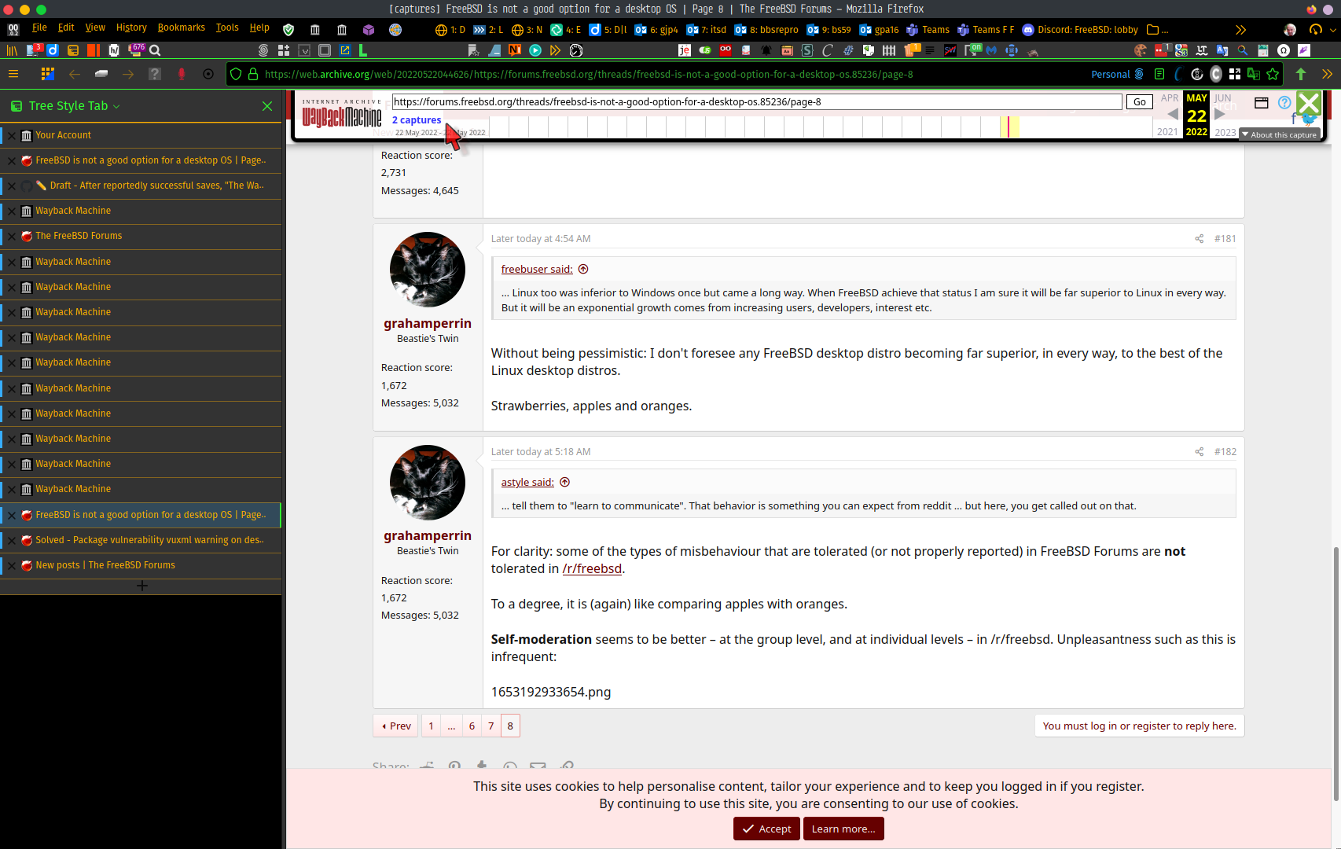Image resolution: width=1341 pixels, height=849 pixels.
Task: Open the Tree Style Tab dropdown
Action: point(116,105)
